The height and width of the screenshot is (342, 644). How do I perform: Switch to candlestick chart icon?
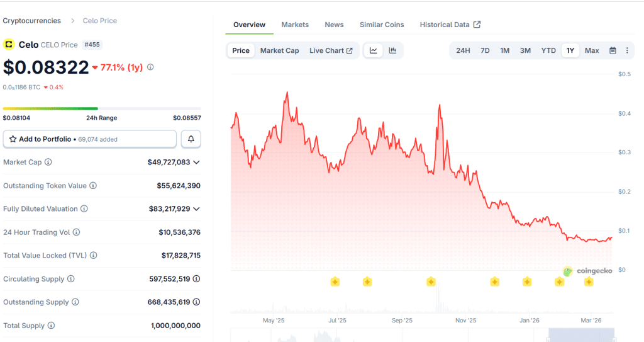[x=392, y=50]
